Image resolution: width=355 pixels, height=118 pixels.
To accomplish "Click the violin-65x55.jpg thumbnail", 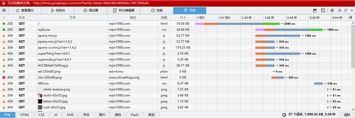I will pyautogui.click(x=40, y=95).
